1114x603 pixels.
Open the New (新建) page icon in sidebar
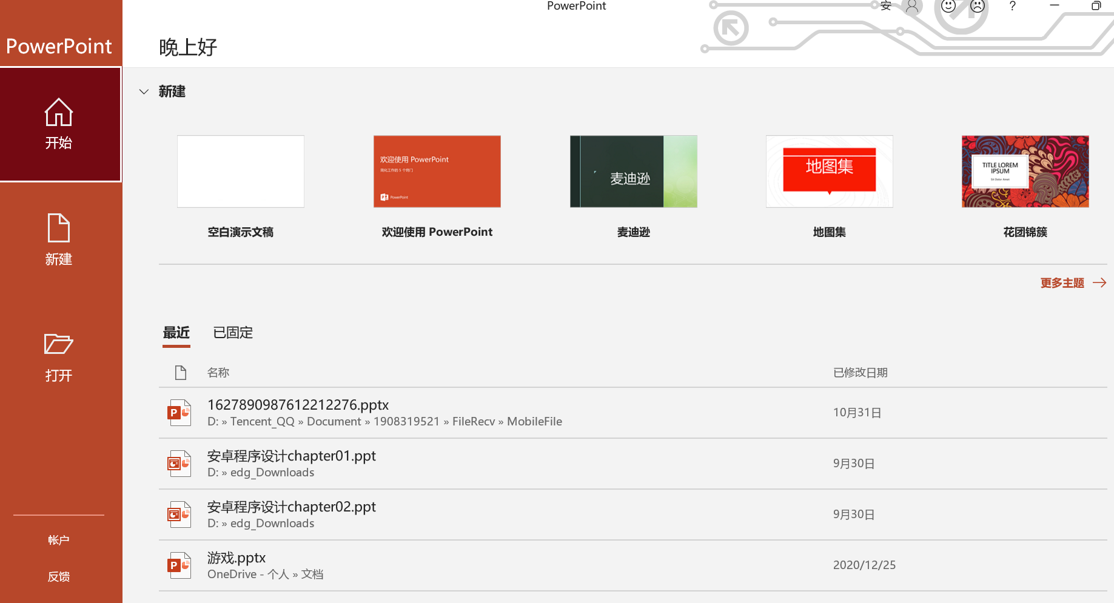coord(59,228)
